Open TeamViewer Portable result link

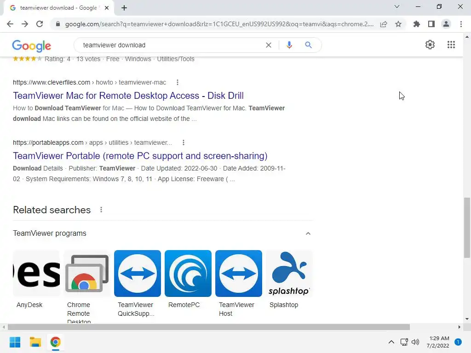click(140, 156)
